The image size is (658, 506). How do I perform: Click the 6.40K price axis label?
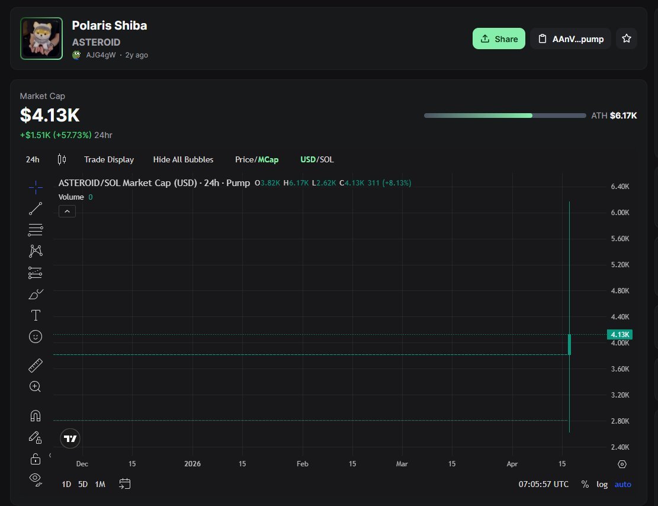point(620,187)
